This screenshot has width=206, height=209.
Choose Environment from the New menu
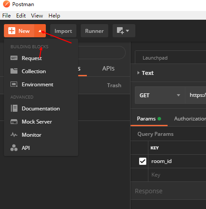(41, 84)
